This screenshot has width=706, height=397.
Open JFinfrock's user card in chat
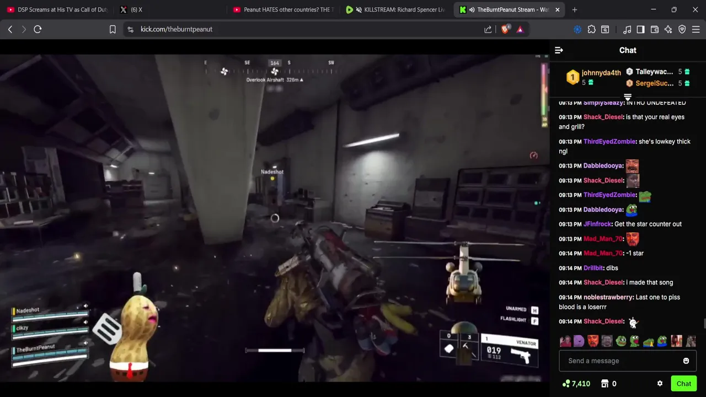point(597,224)
